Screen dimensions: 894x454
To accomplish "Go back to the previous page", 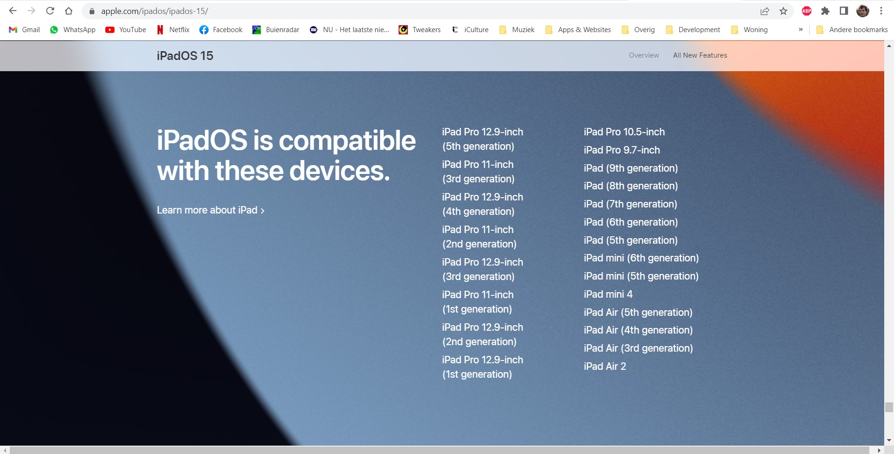I will (x=13, y=11).
